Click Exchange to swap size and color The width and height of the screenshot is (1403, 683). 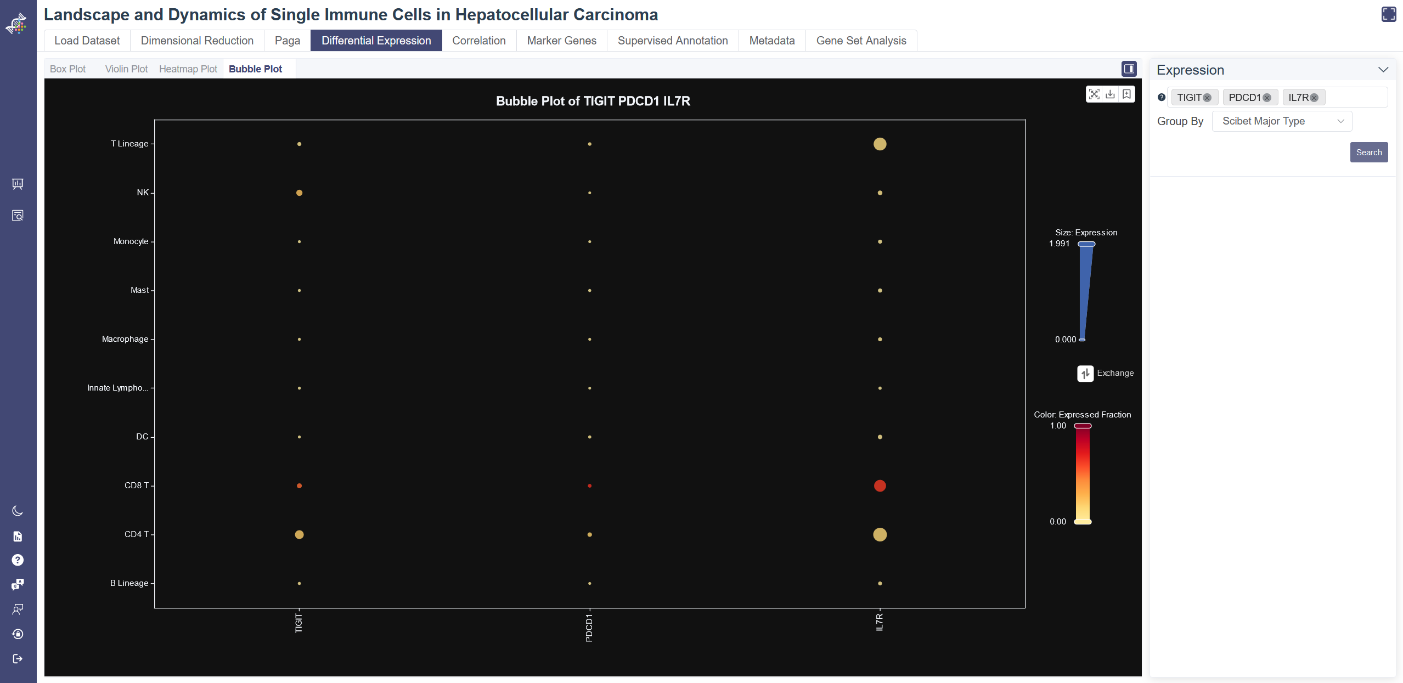(x=1085, y=374)
